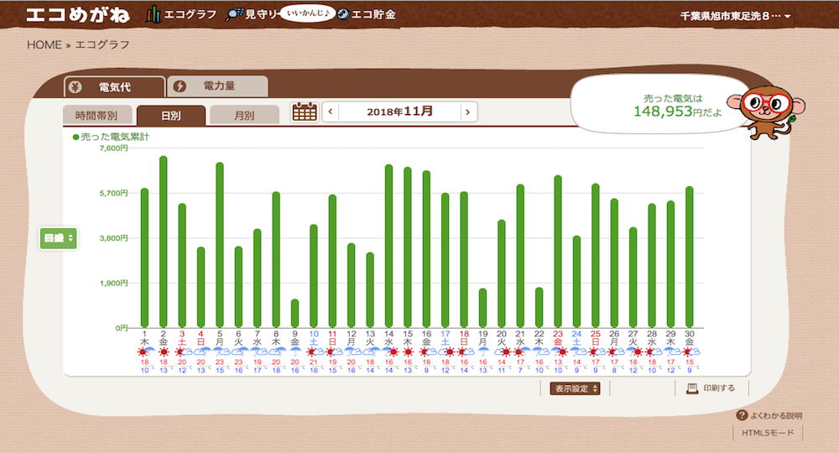
Task: Click the bar for day 19
Action: (x=482, y=308)
